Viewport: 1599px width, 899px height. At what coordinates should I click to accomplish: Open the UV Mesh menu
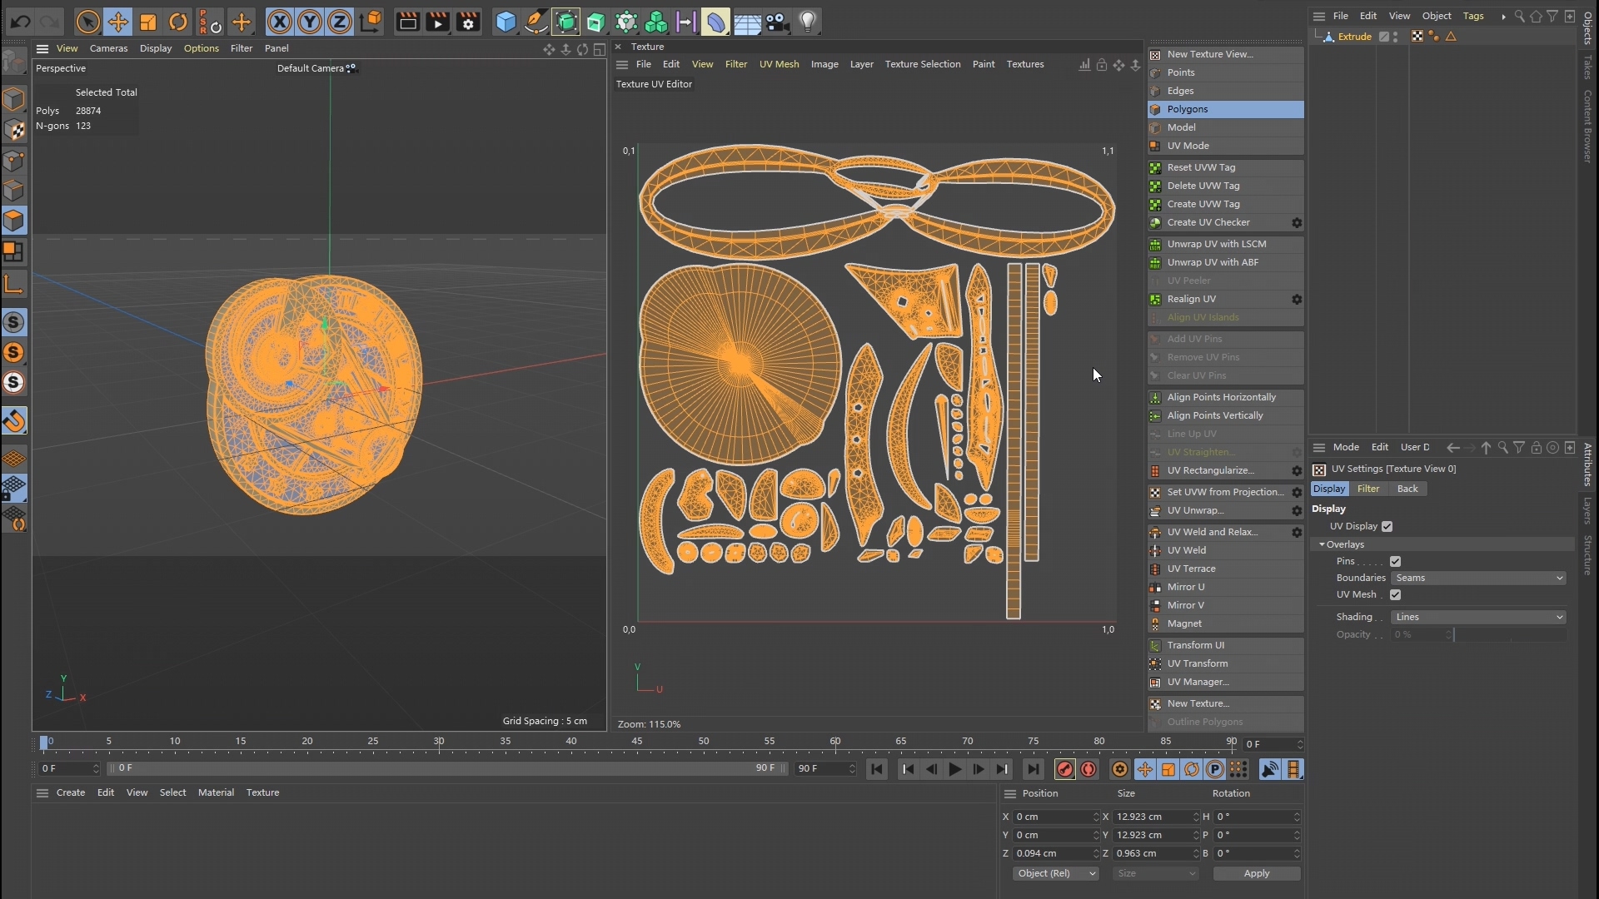[x=779, y=64]
